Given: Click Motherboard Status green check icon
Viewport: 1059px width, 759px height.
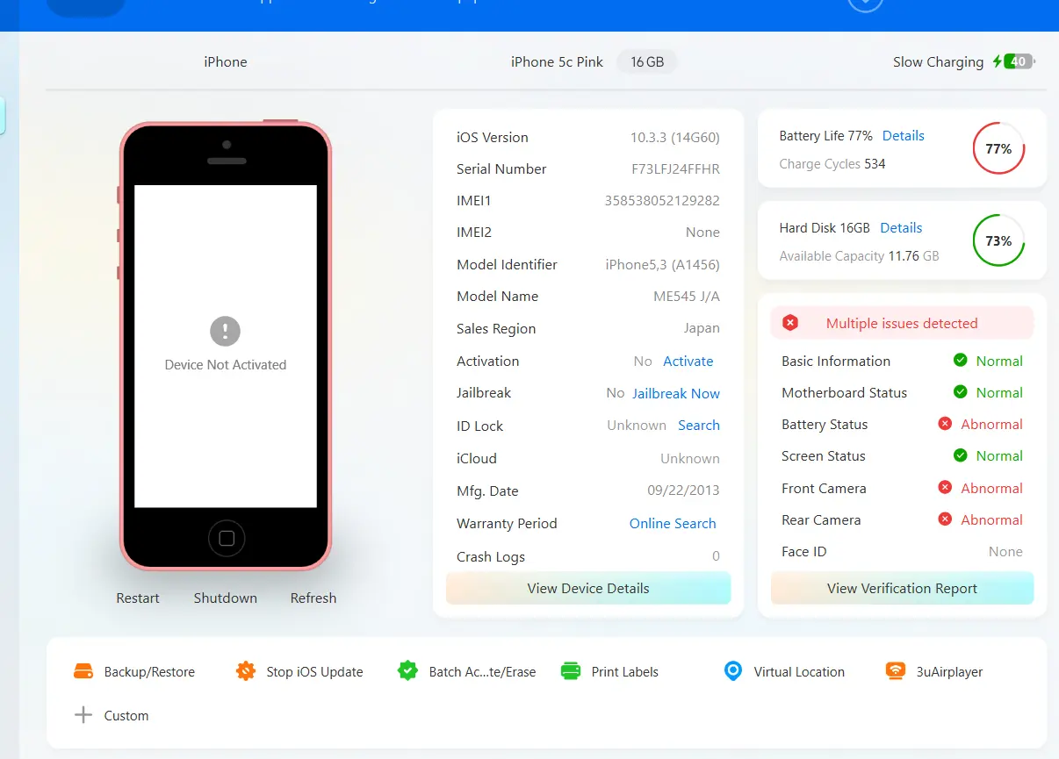Looking at the screenshot, I should point(961,392).
